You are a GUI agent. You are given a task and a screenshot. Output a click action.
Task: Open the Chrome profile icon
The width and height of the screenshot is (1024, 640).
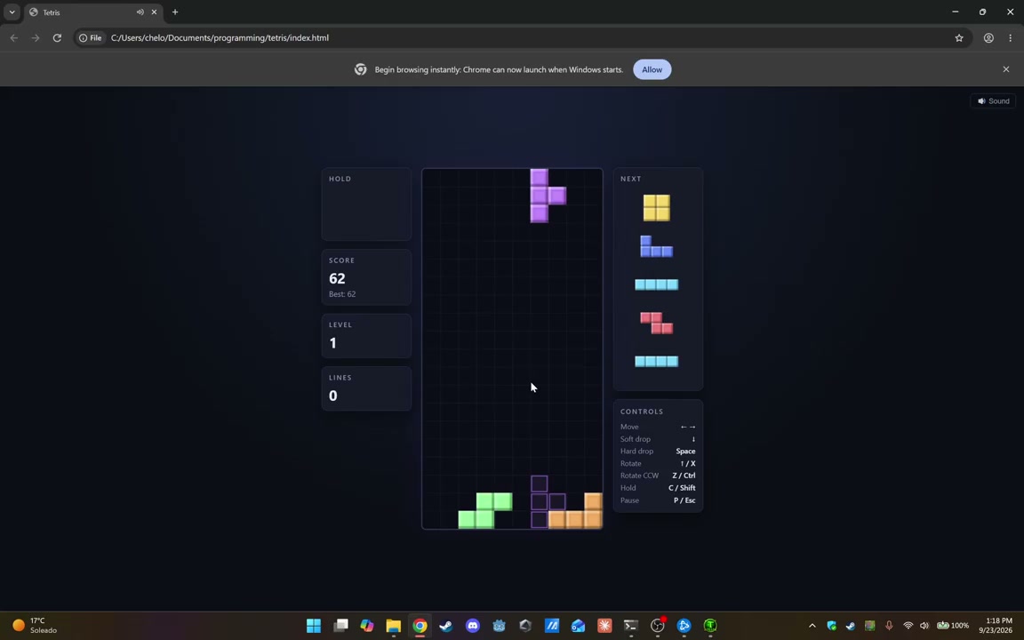click(x=988, y=38)
